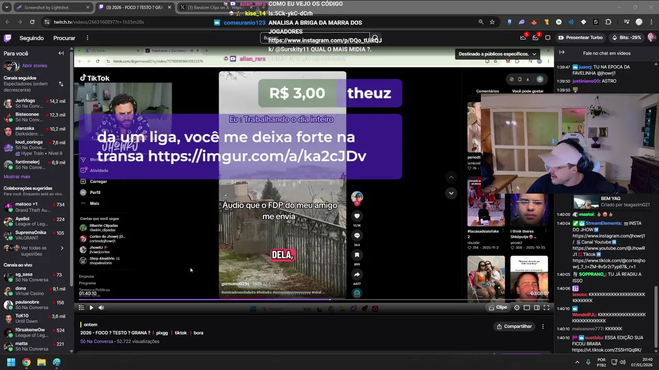Open JonVlogs channel in sidebar
This screenshot has height=370, width=659.
point(35,103)
